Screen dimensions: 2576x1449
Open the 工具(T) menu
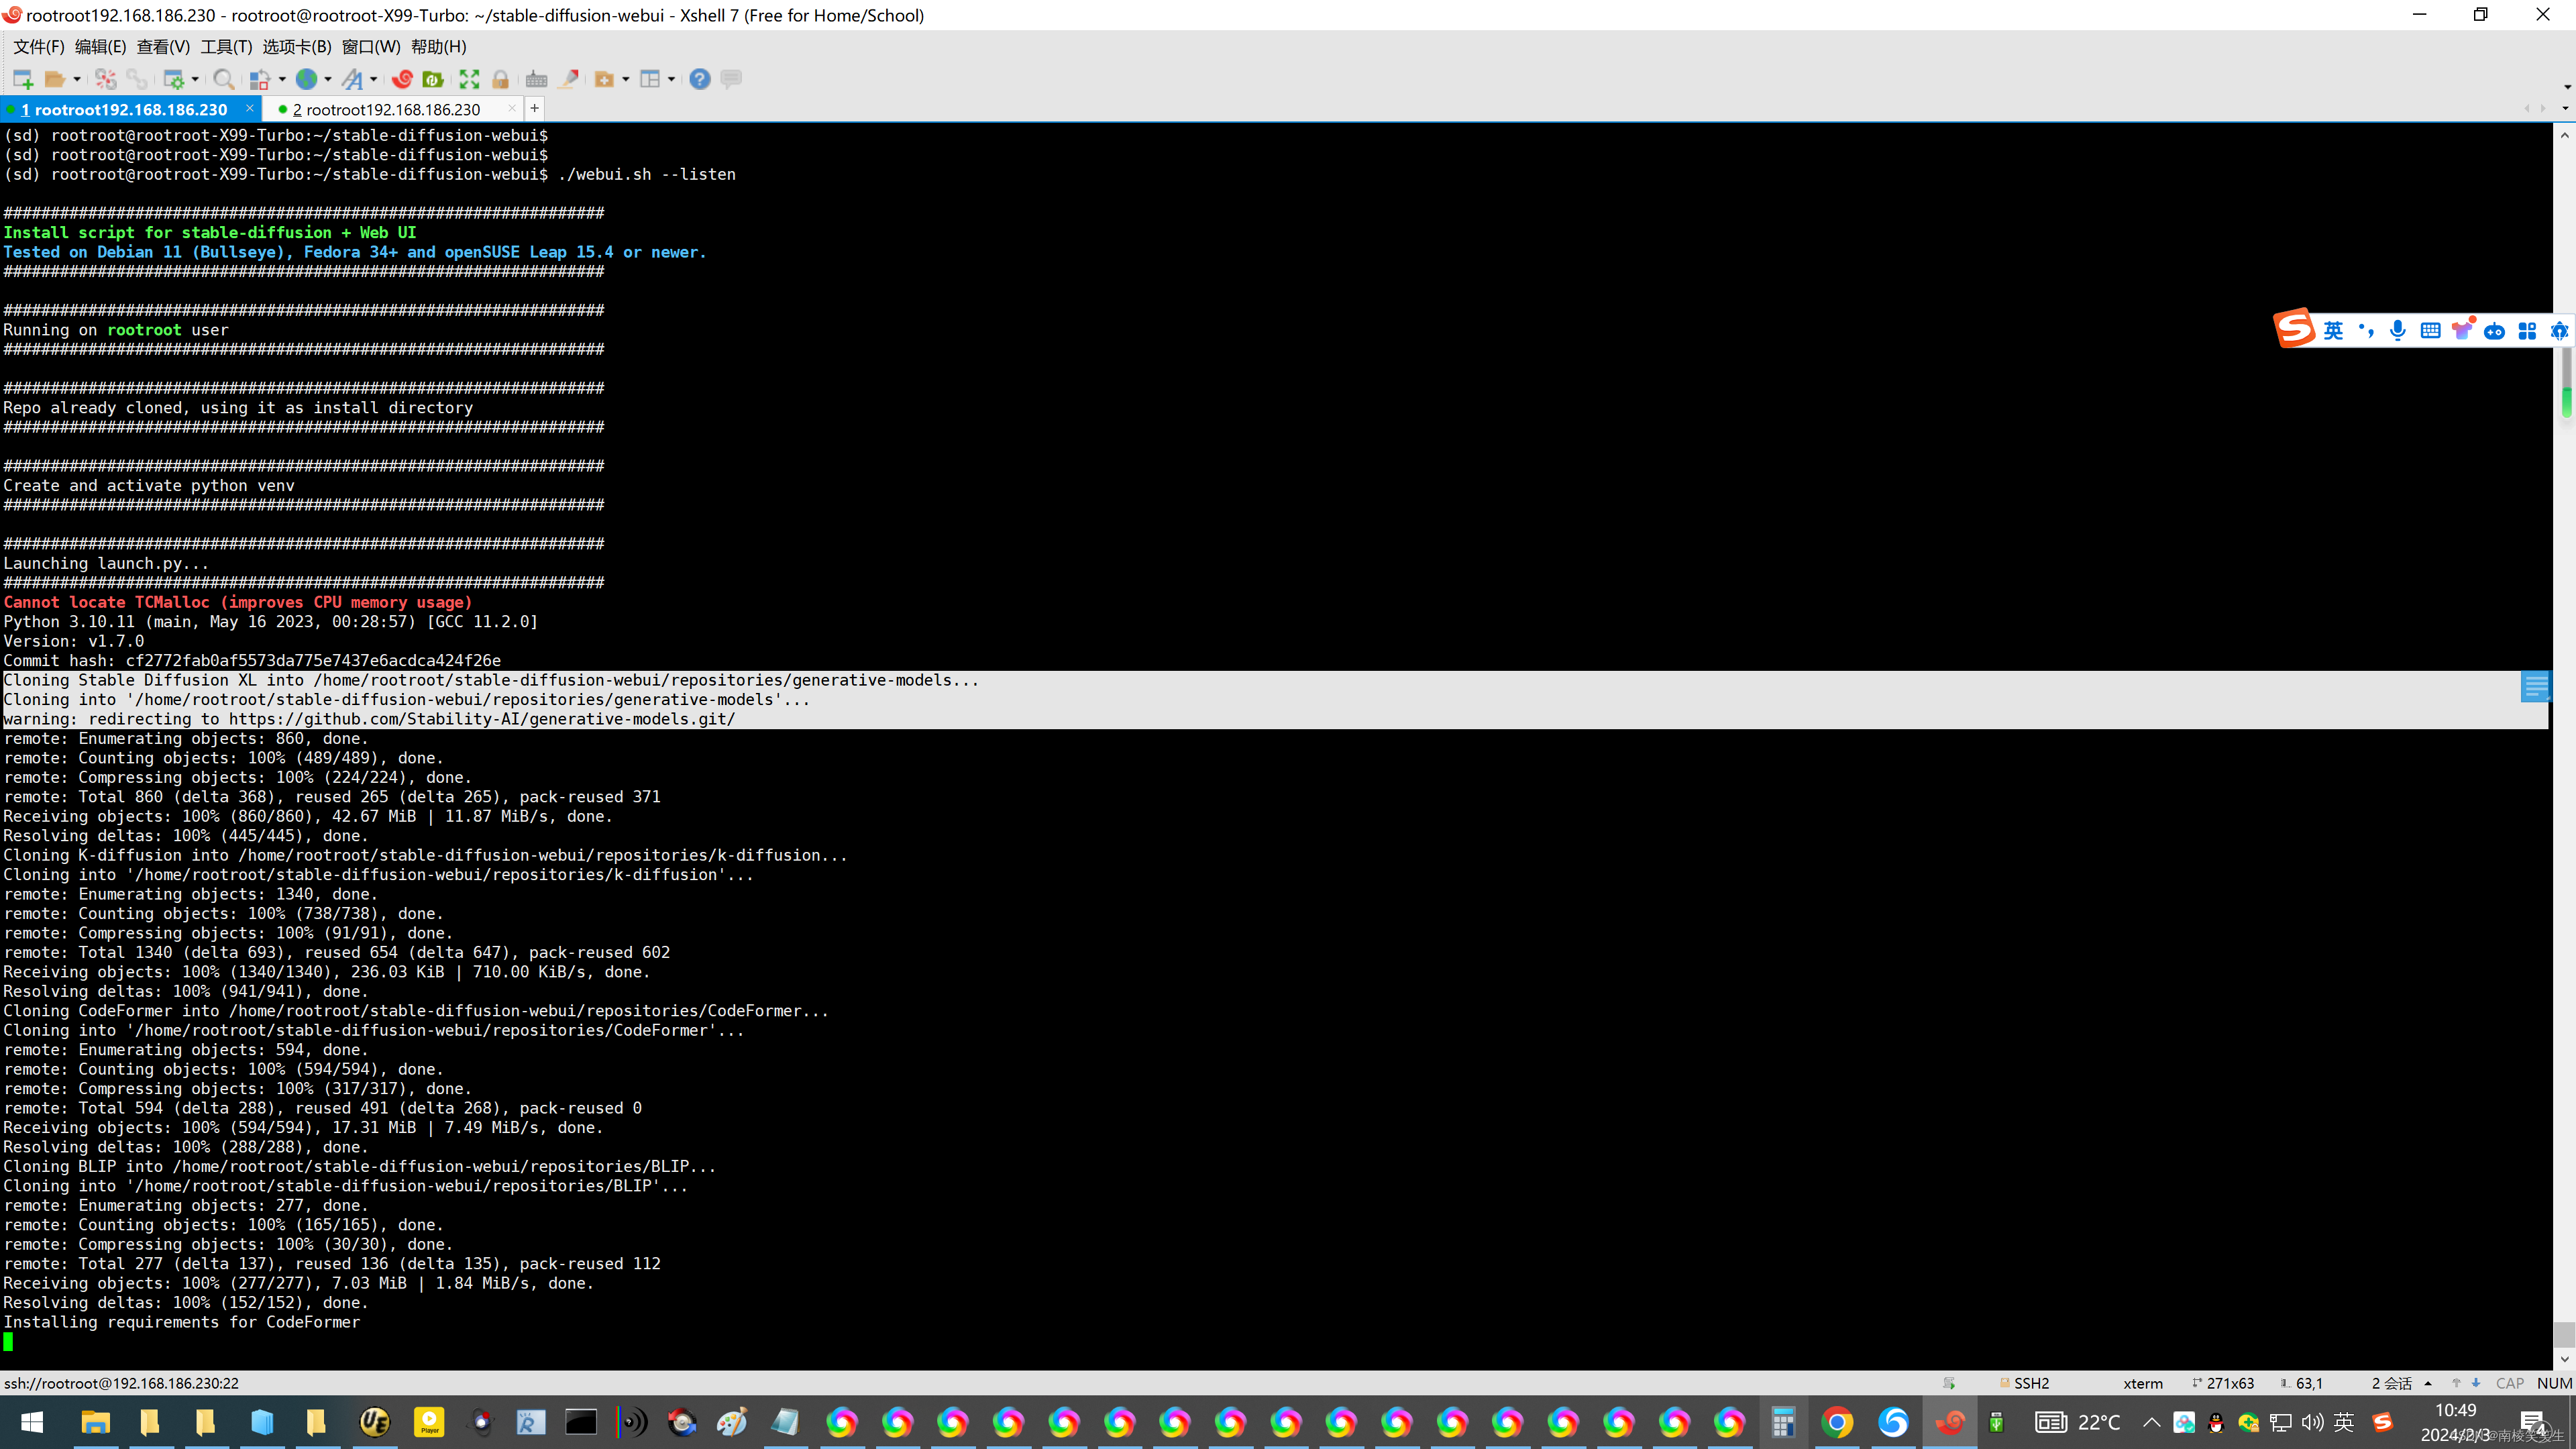coord(227,47)
